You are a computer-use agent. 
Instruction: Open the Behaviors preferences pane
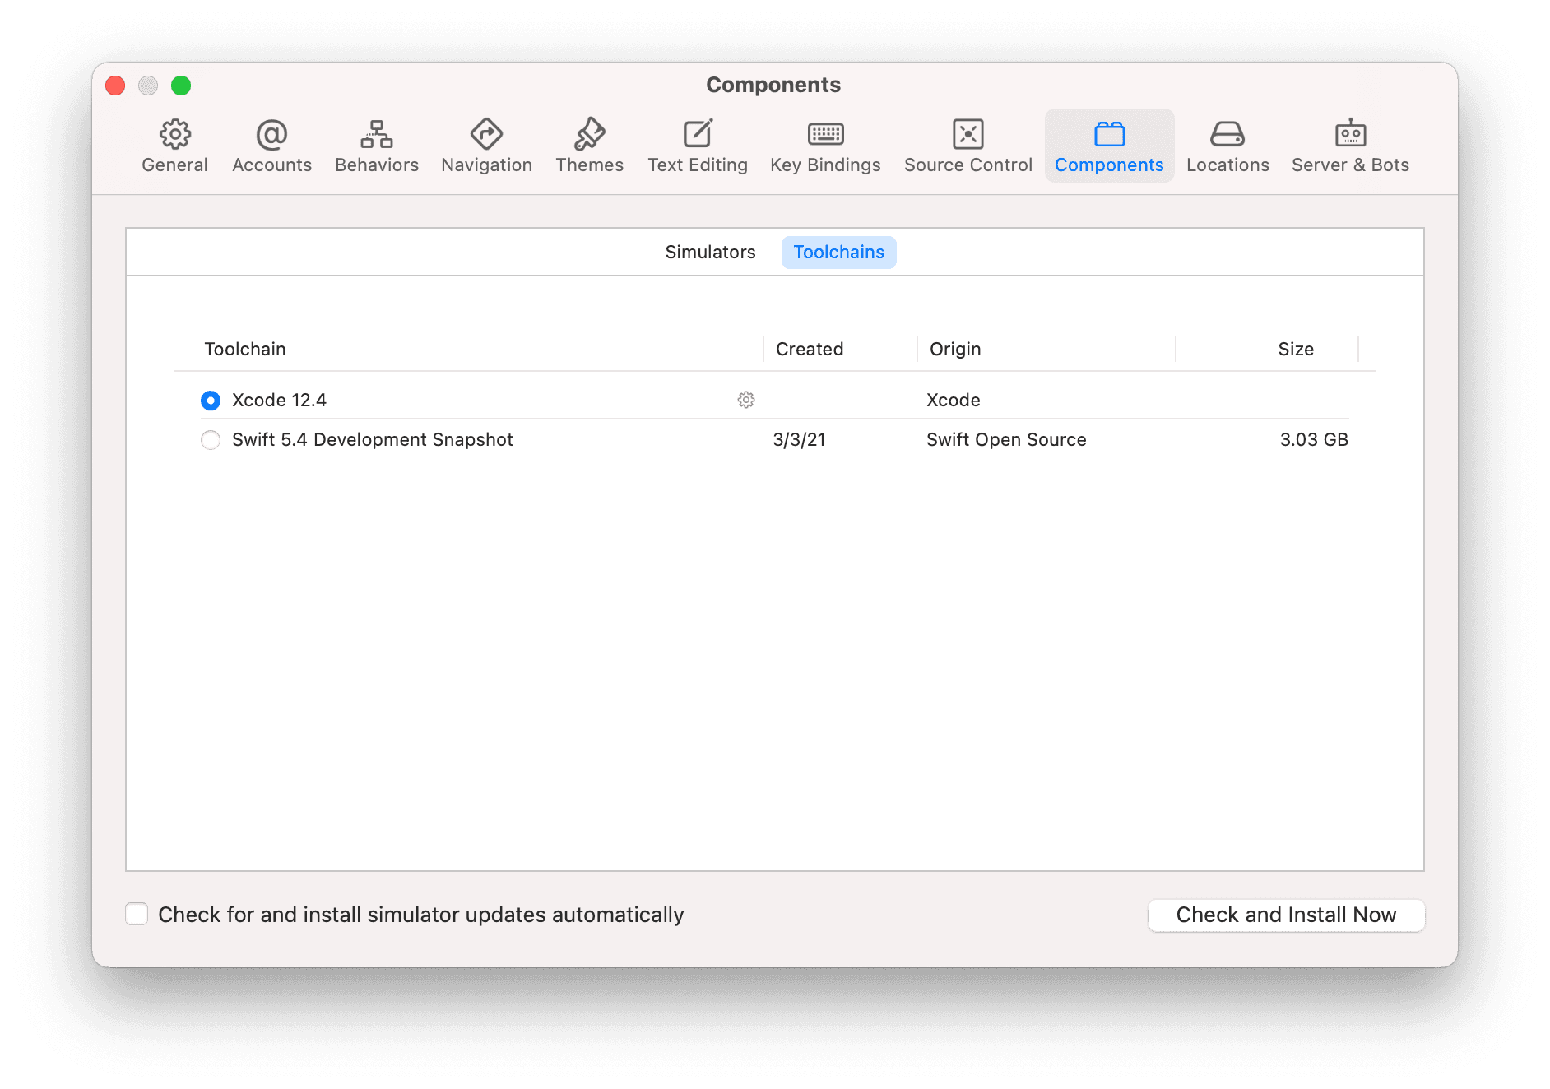coord(376,145)
